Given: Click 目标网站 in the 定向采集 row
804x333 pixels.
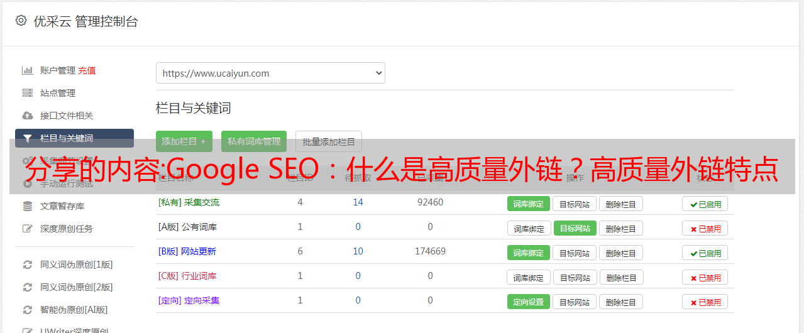Looking at the screenshot, I should pos(575,302).
